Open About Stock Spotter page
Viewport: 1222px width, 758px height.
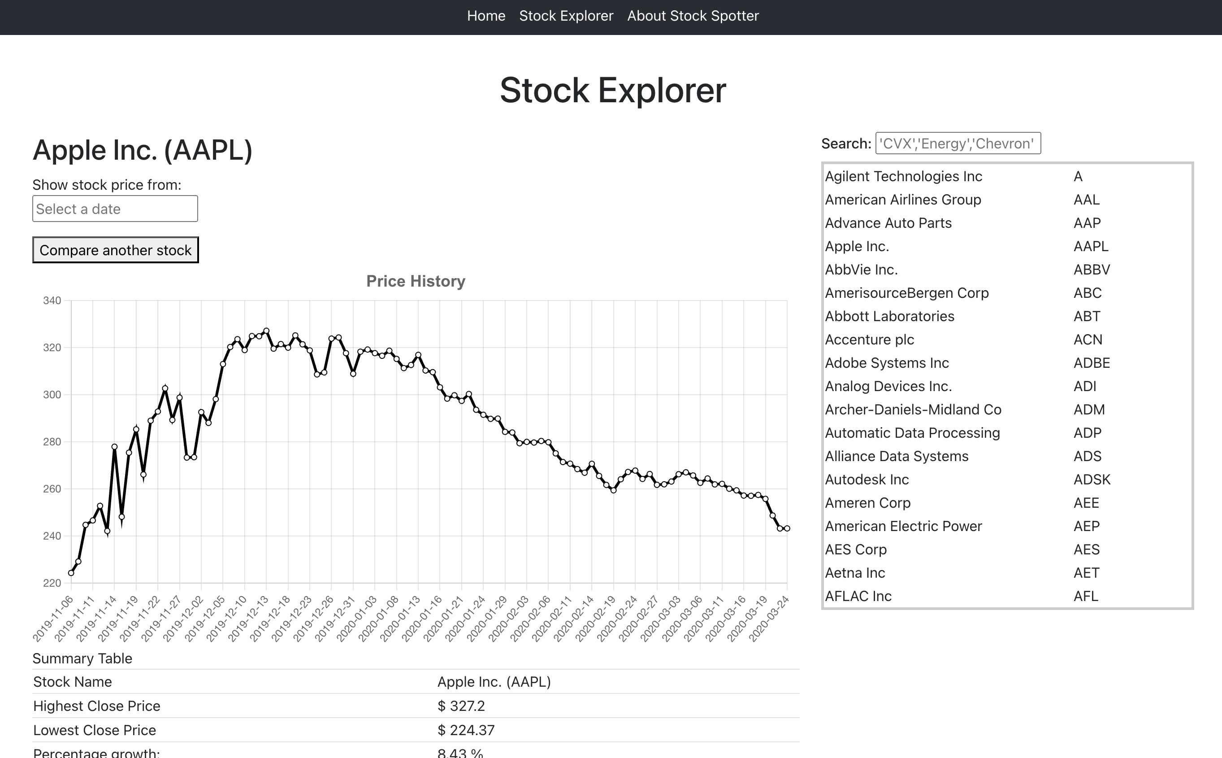click(693, 16)
